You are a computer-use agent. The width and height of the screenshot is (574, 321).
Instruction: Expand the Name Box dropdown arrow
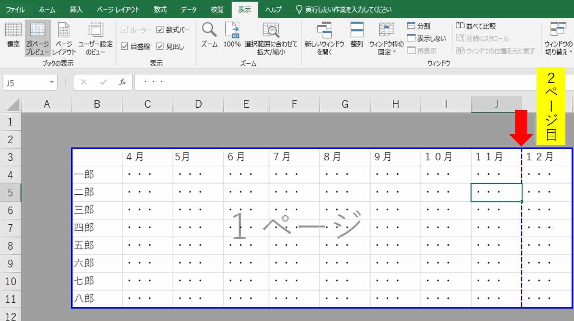pos(52,82)
